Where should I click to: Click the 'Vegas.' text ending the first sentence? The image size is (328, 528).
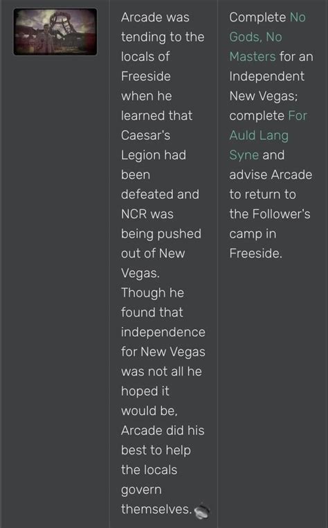[140, 273]
